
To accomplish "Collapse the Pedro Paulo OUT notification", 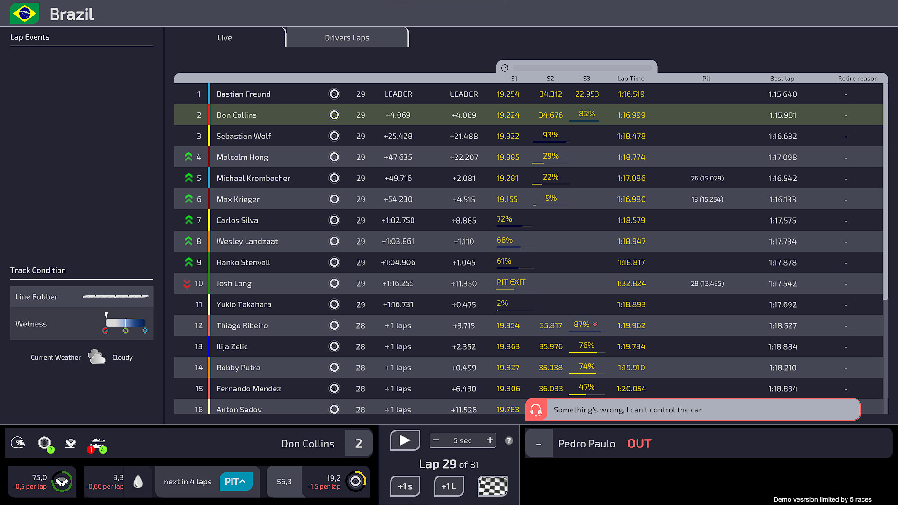I will [x=539, y=444].
